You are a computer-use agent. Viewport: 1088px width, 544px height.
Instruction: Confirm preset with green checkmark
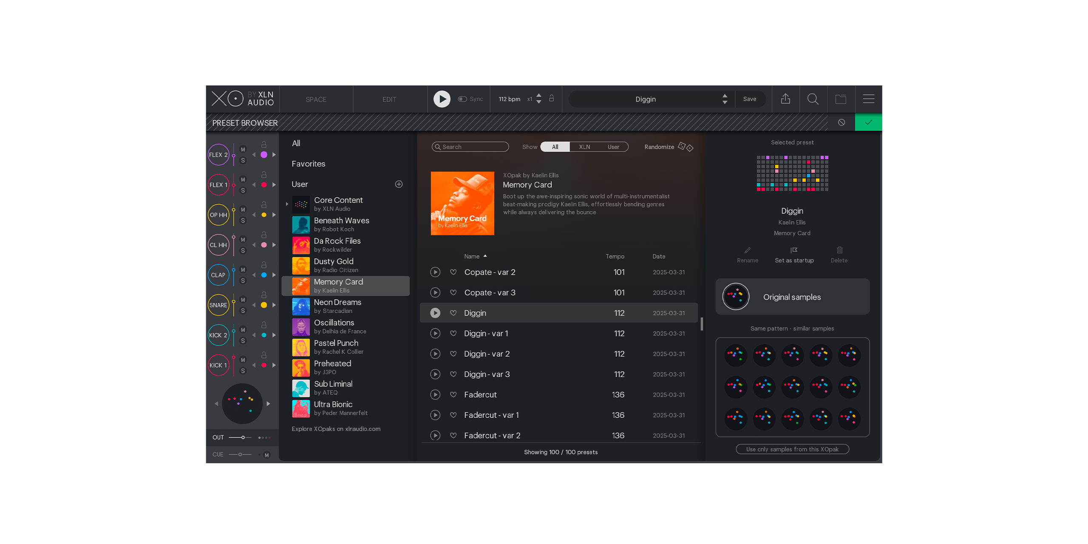pos(868,122)
